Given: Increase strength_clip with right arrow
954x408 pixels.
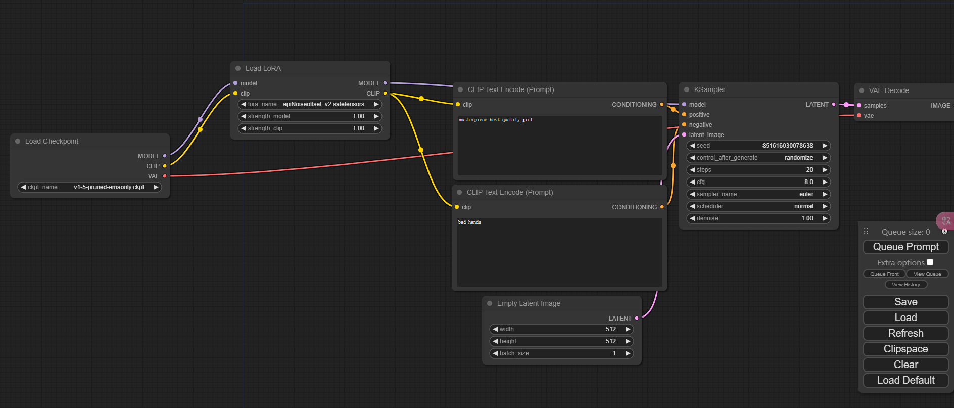Looking at the screenshot, I should 376,128.
